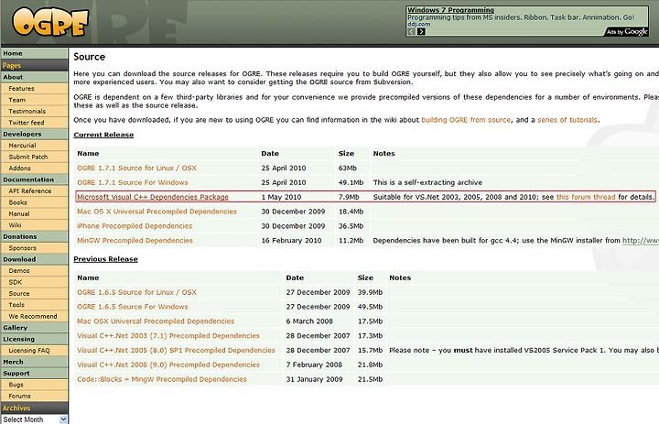Open Sponsors sidebar link
This screenshot has width=659, height=424.
coord(22,248)
